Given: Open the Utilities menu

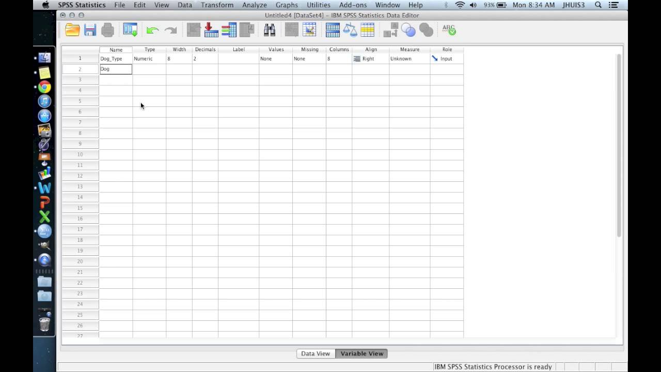Looking at the screenshot, I should click(x=319, y=5).
